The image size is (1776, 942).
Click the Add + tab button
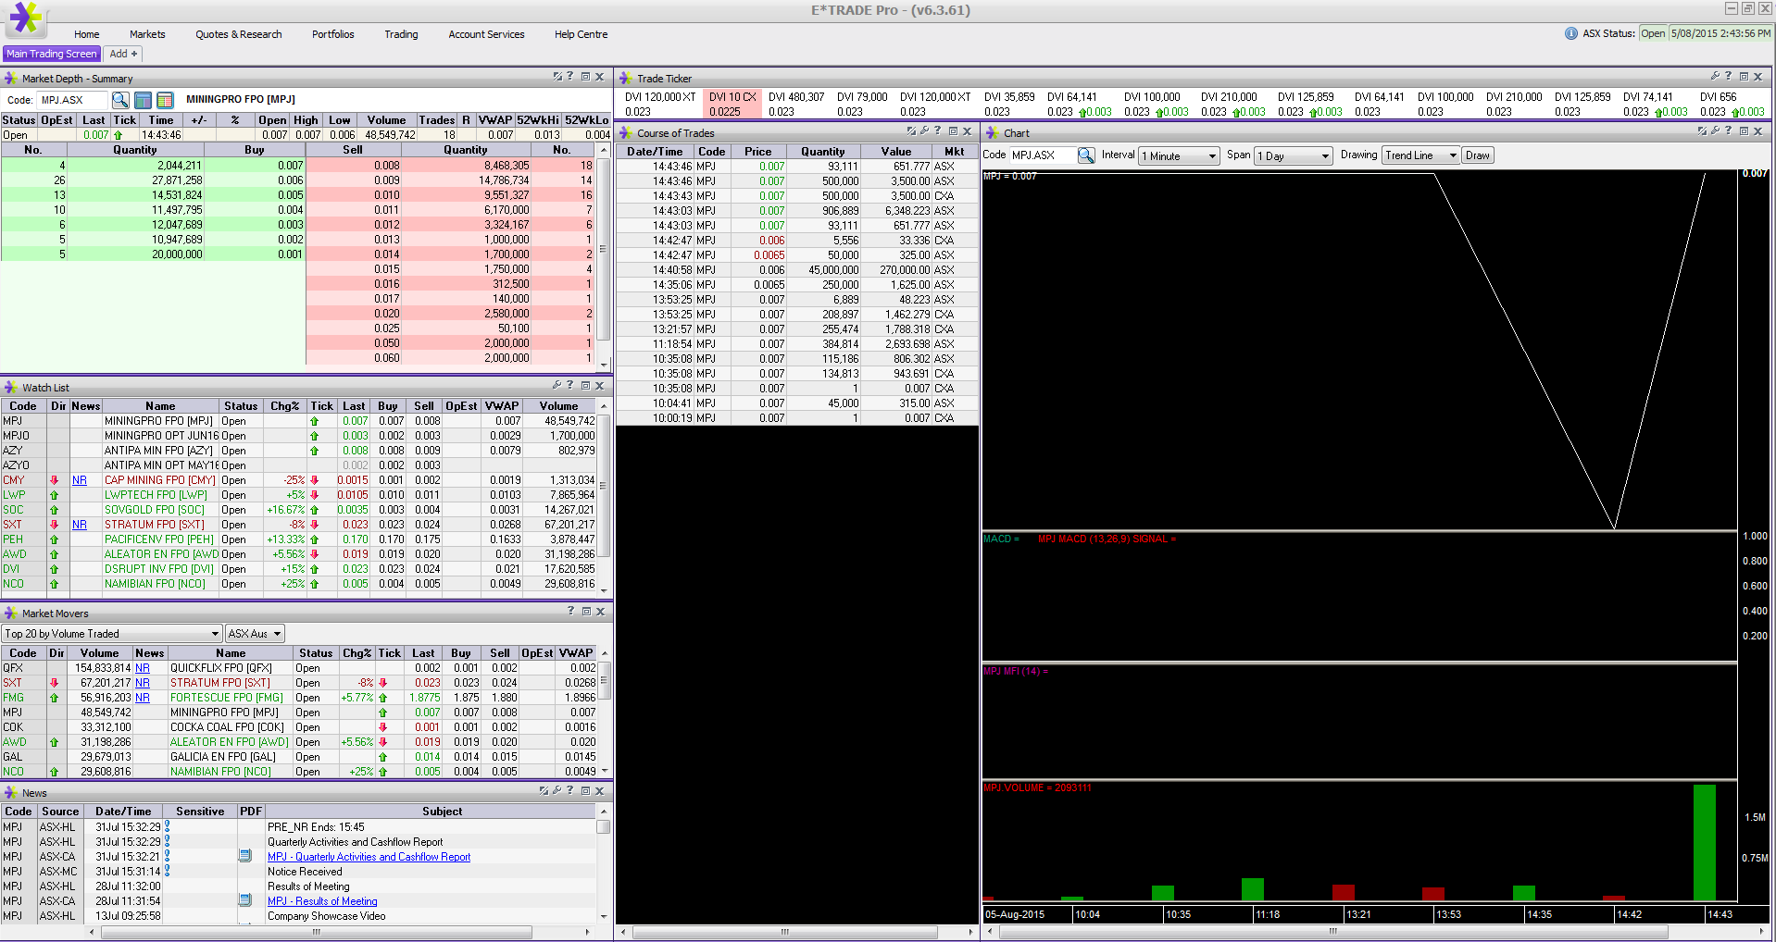point(123,54)
